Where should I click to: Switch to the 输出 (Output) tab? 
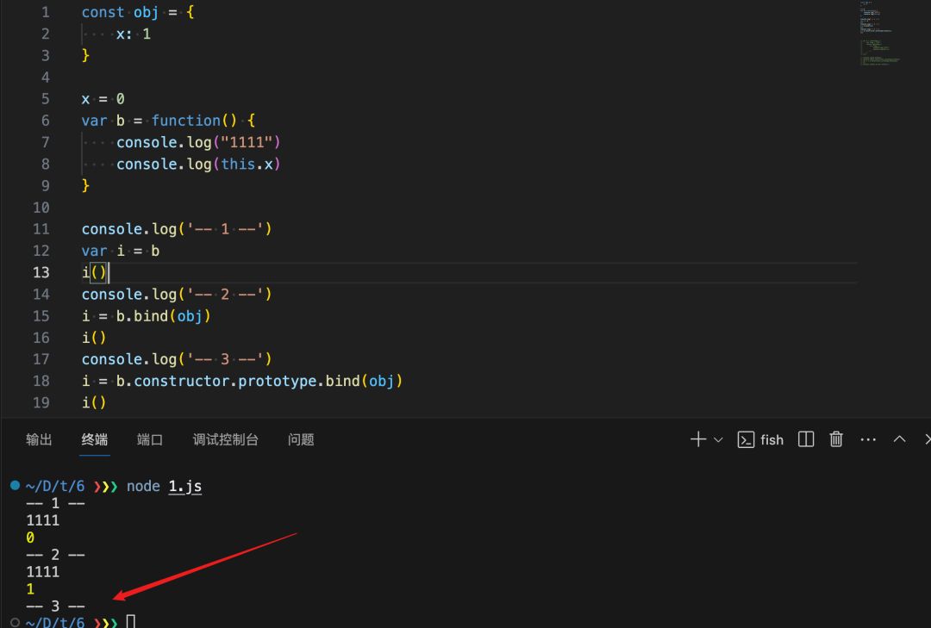(x=39, y=439)
